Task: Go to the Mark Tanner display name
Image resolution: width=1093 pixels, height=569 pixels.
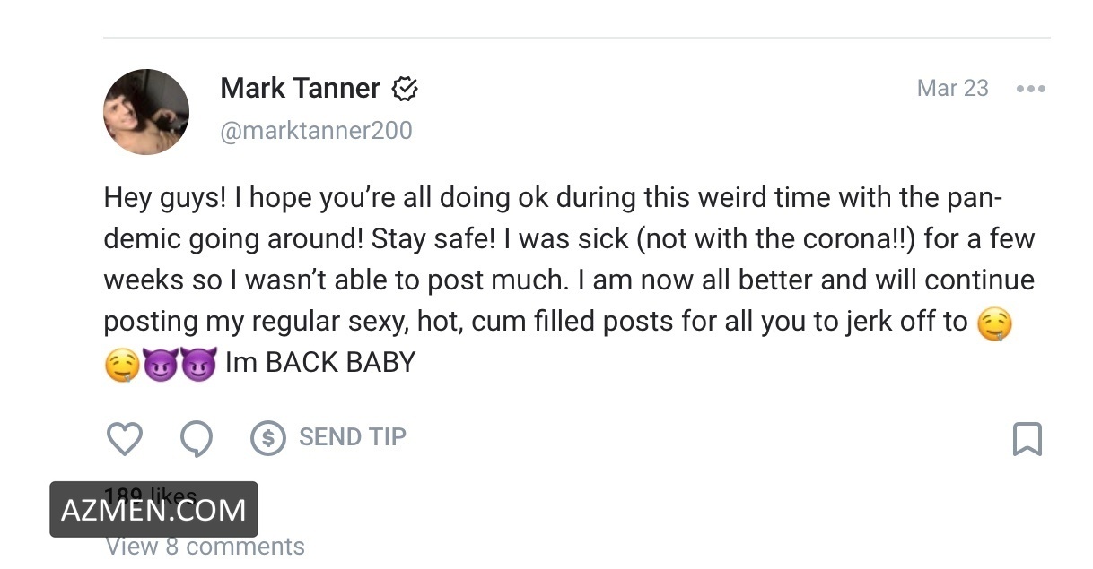Action: pos(300,89)
